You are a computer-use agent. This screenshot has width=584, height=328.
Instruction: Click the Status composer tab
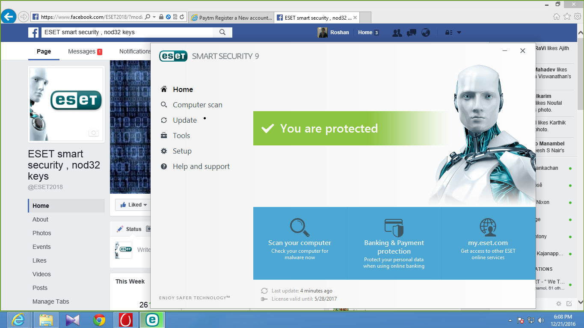129,229
